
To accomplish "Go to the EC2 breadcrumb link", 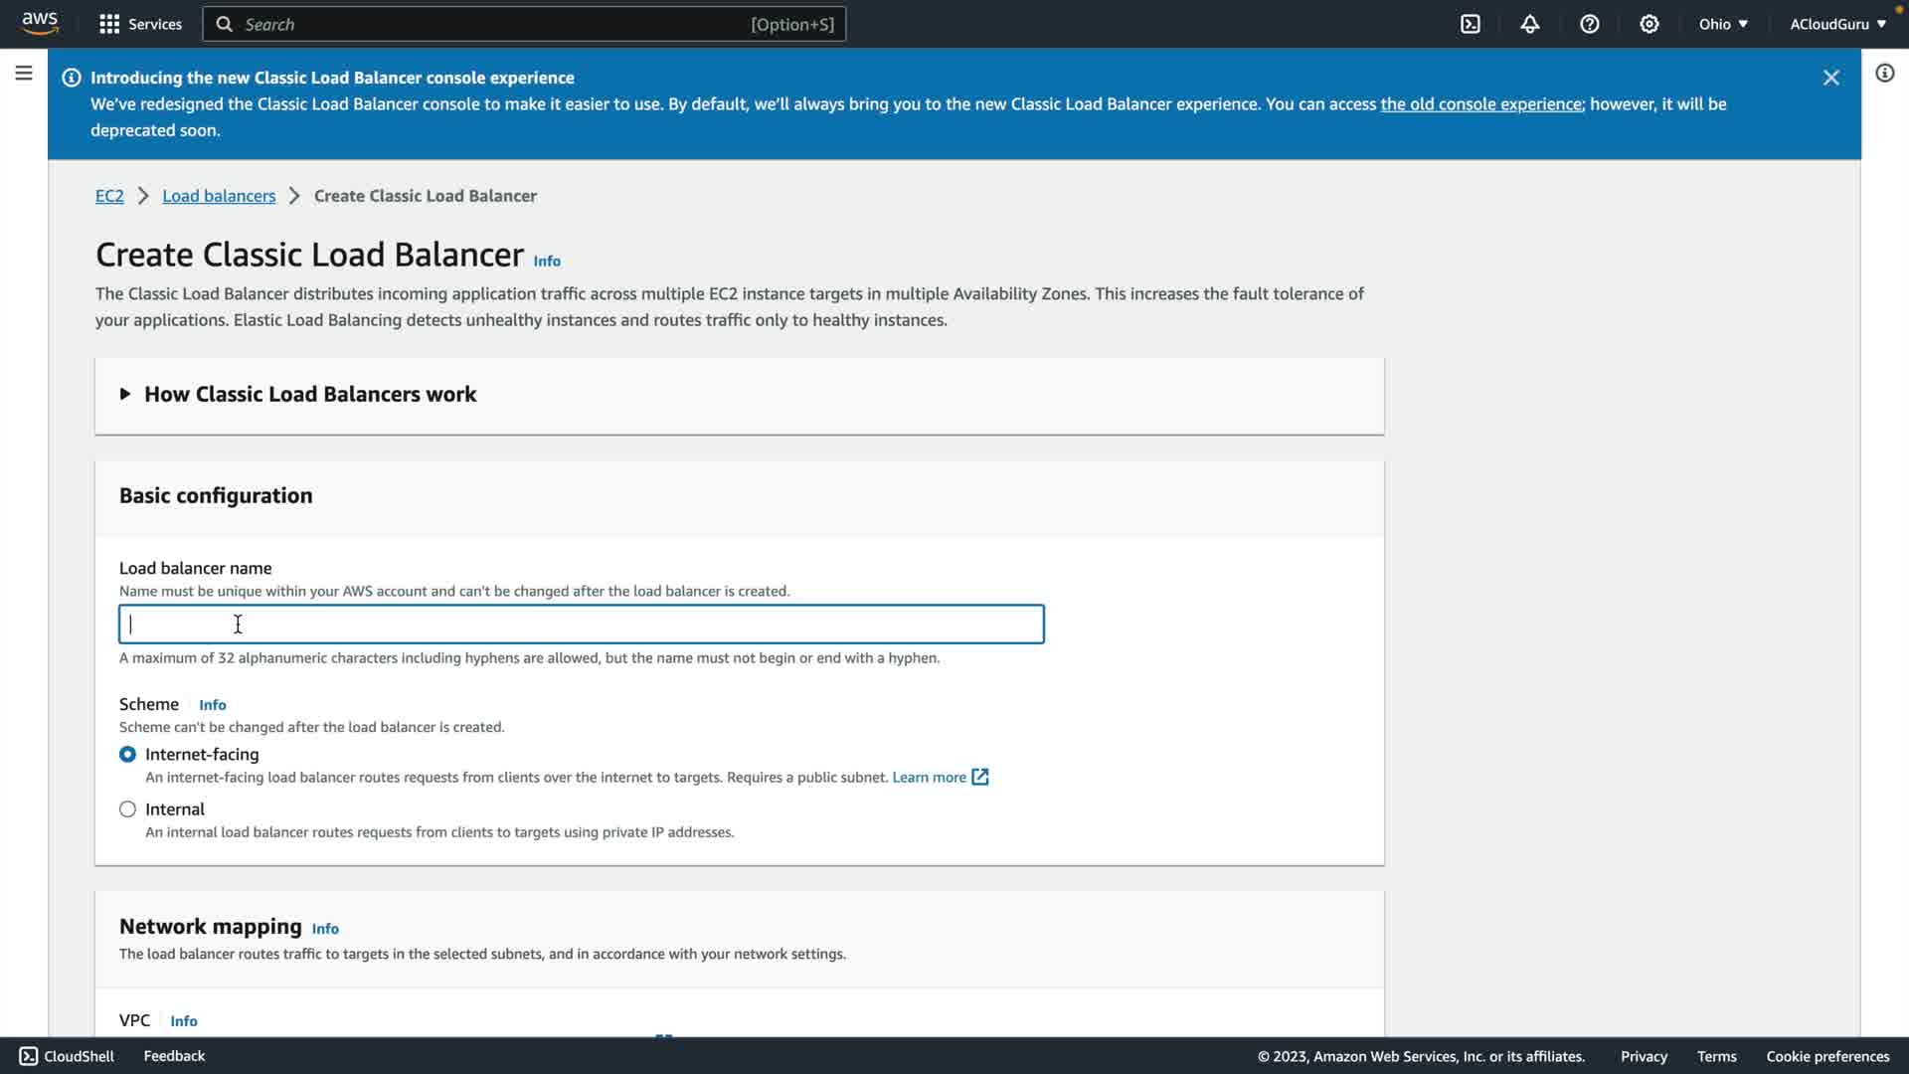I will [109, 196].
